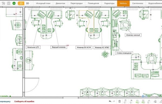Image resolution: width=162 pixels, height=104 pixels.
Task: Undo the last action
Action: pos(110,101)
